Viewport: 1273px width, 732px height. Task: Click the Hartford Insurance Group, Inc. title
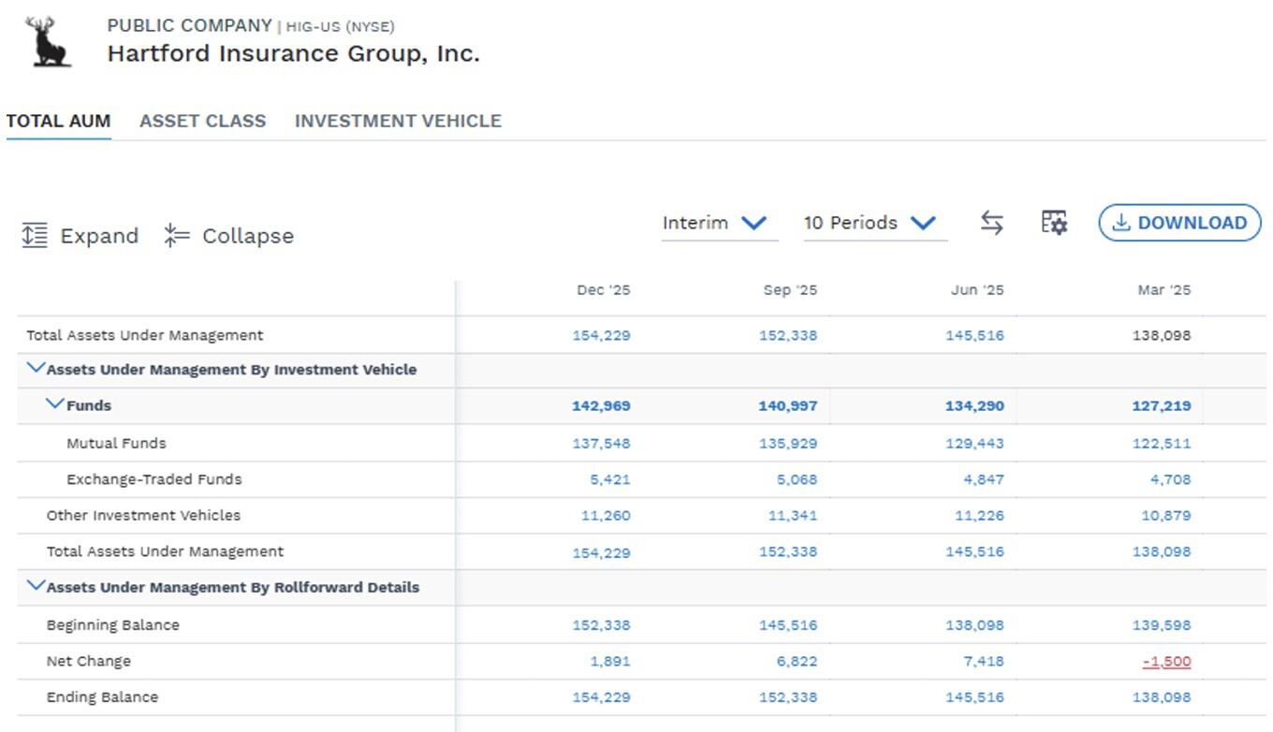pyautogui.click(x=293, y=54)
